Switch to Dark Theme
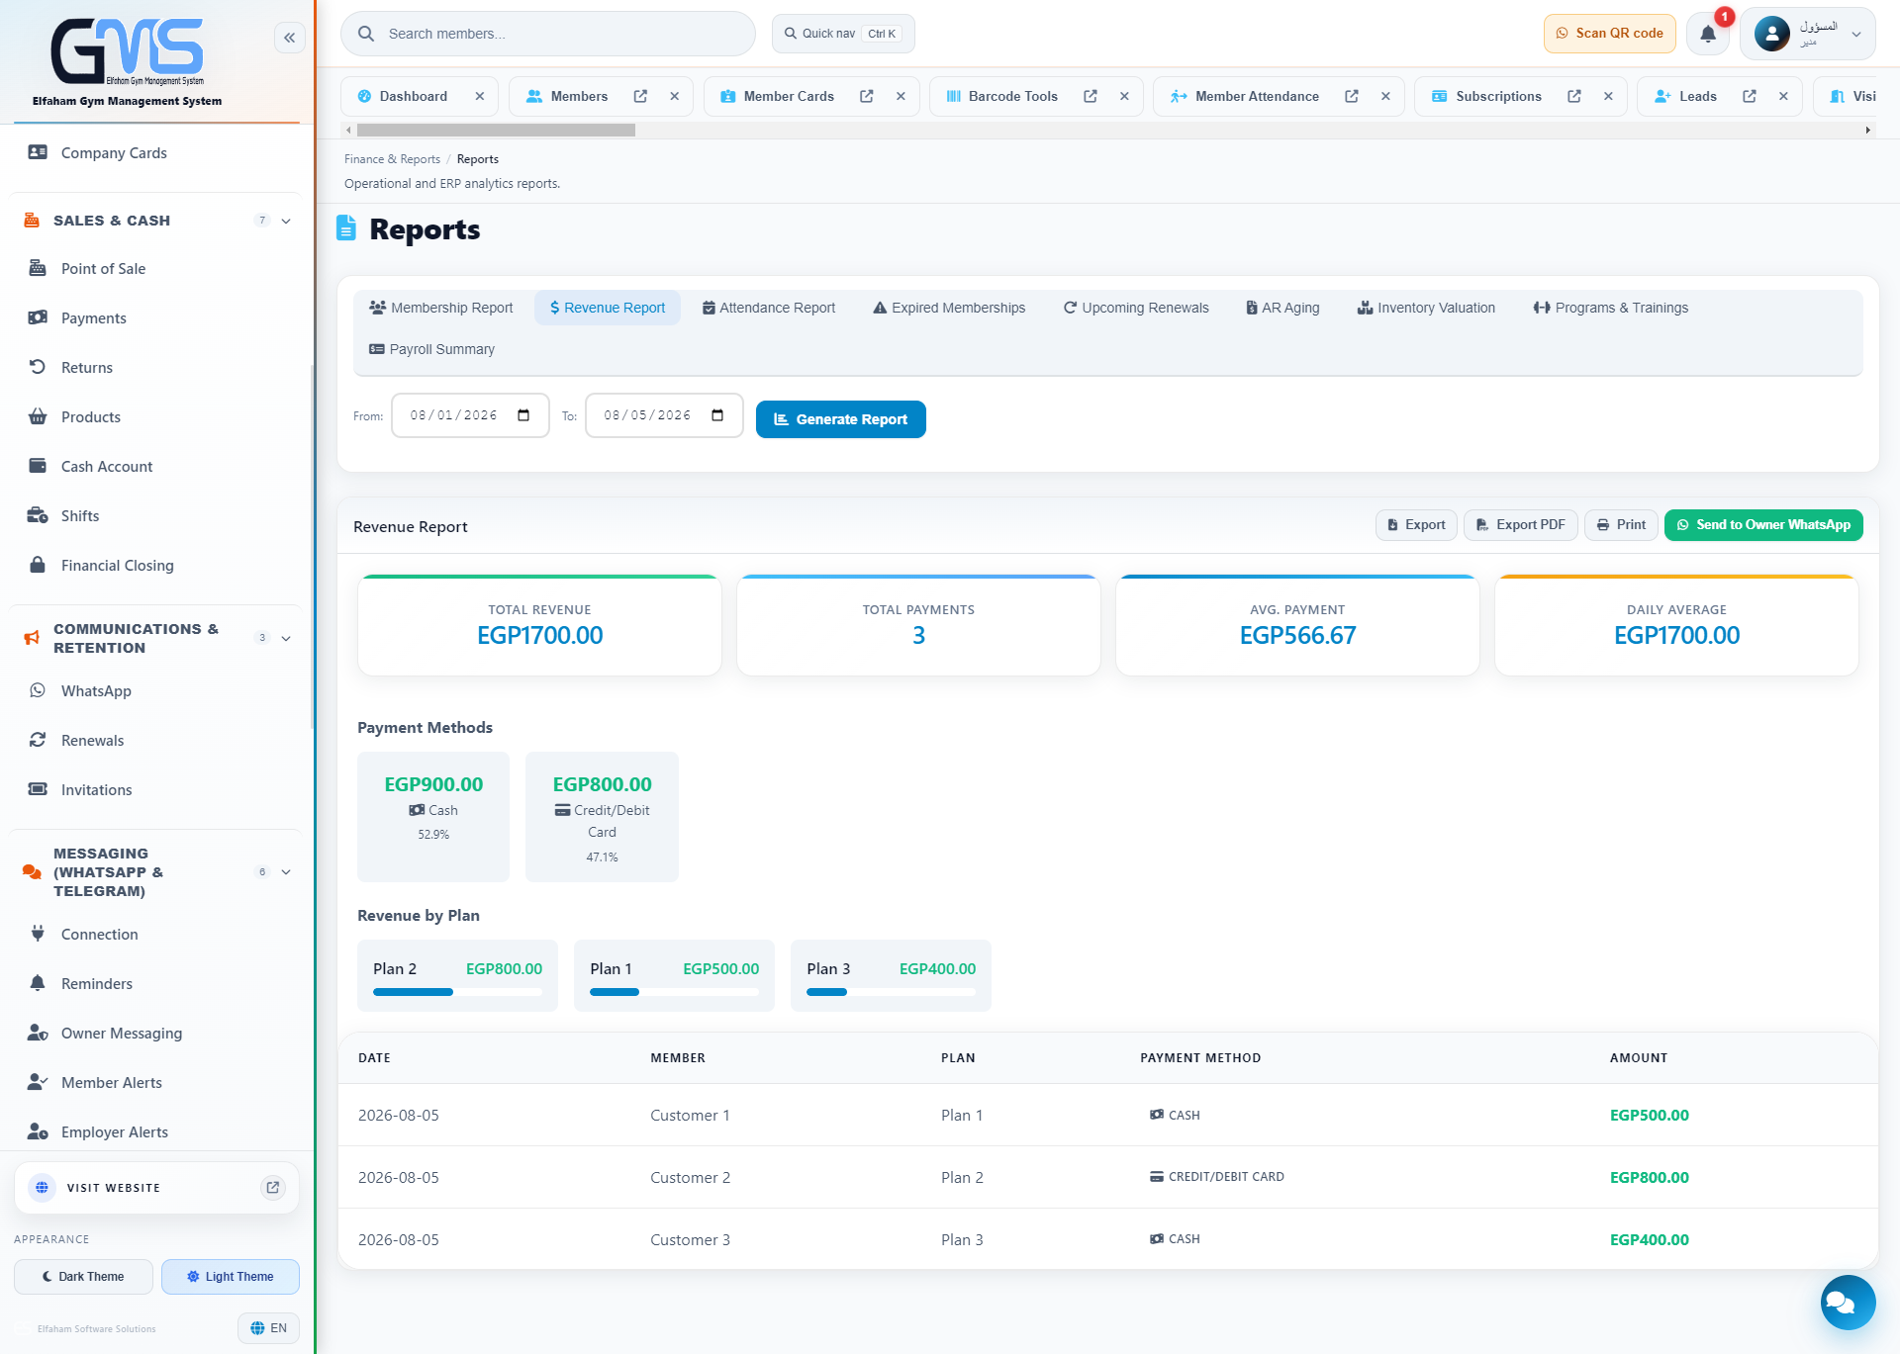Screen dimensions: 1900x1354 [83, 1277]
